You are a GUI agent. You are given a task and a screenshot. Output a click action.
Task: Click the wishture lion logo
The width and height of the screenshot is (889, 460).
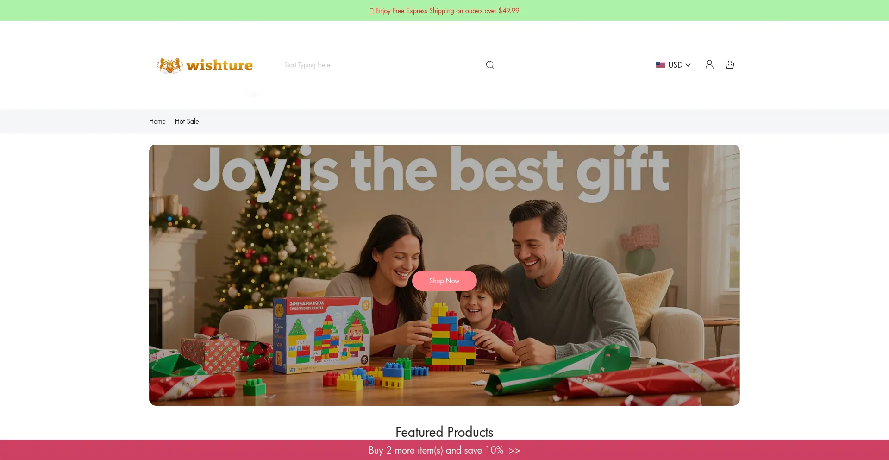click(170, 65)
